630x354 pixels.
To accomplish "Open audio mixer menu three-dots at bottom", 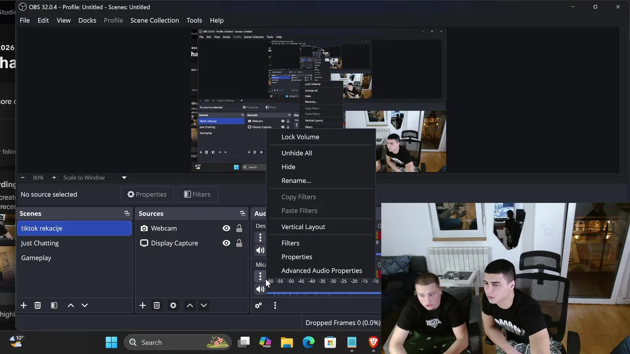I will 275,305.
